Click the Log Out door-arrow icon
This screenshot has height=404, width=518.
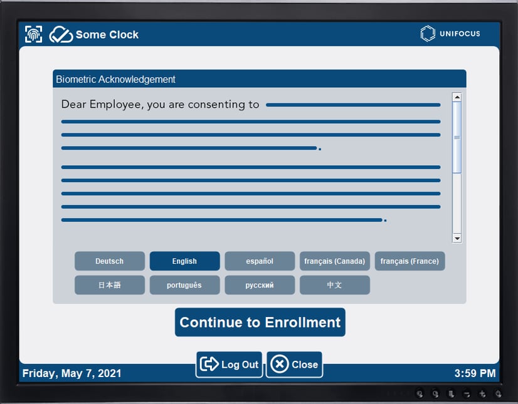[x=209, y=364]
